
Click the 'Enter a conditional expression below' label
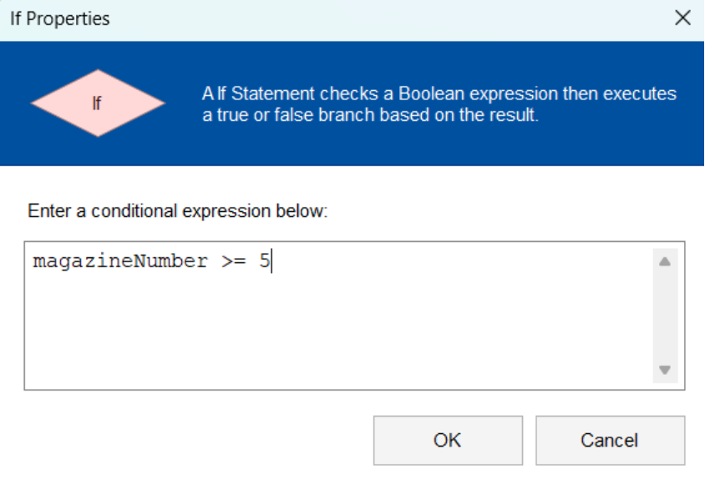(x=178, y=211)
